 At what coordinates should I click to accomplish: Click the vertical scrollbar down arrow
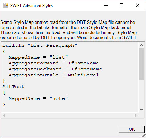pos(141,110)
